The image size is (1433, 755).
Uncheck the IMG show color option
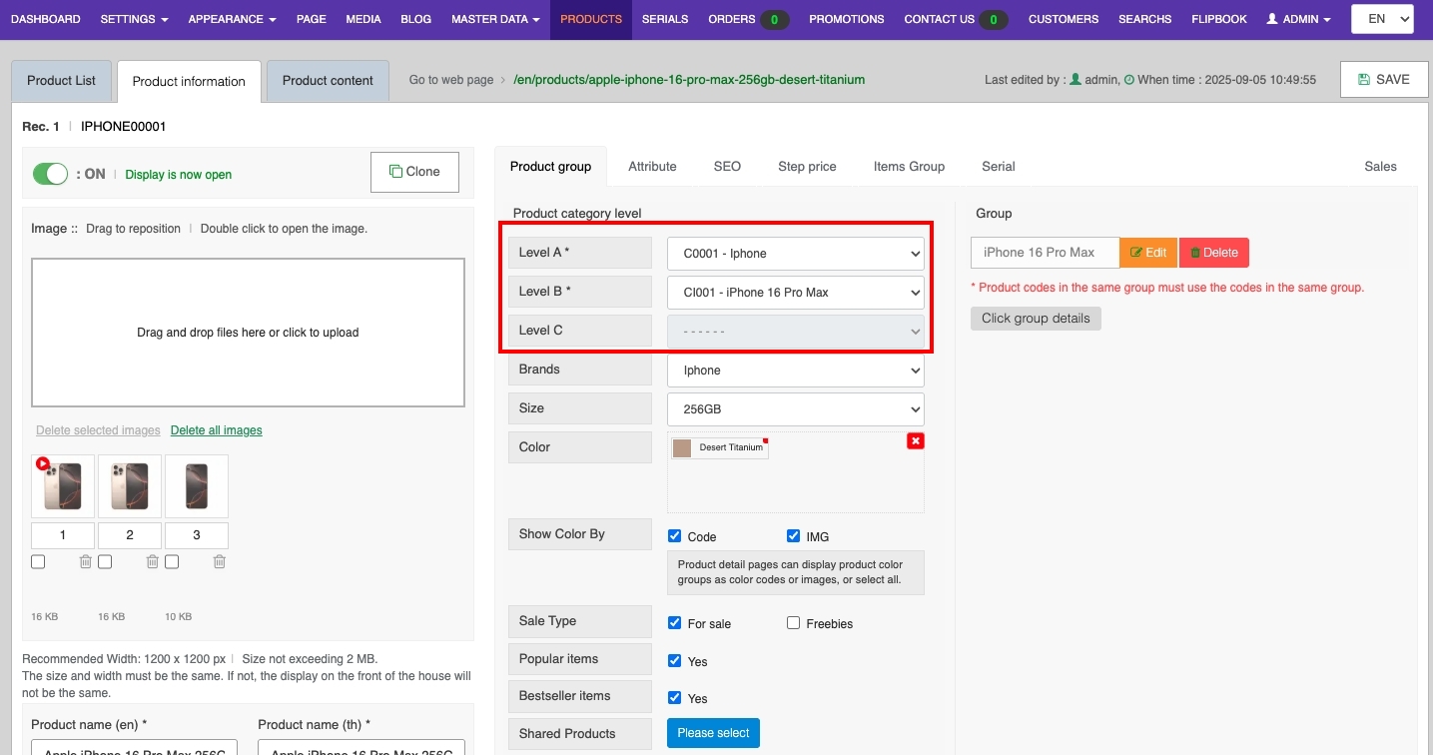pyautogui.click(x=793, y=536)
